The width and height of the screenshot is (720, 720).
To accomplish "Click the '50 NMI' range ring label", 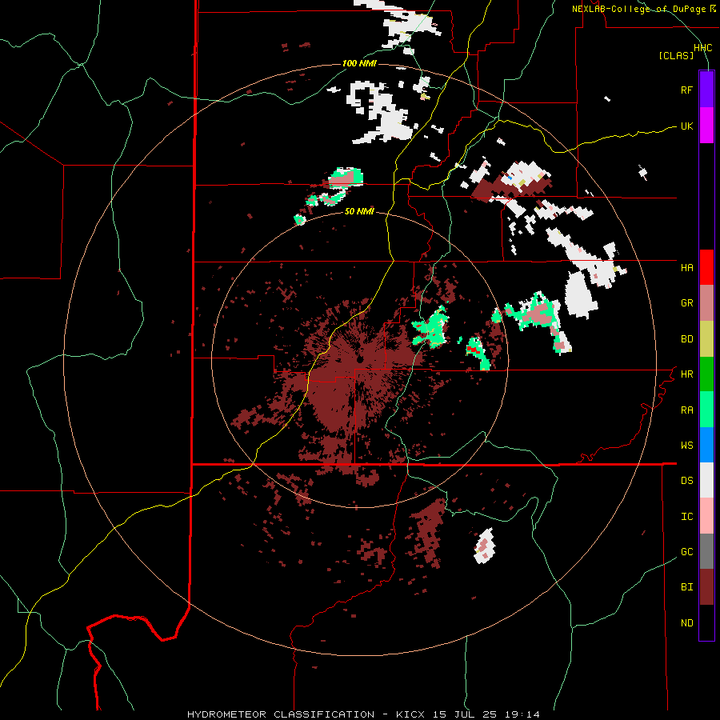I will point(359,212).
